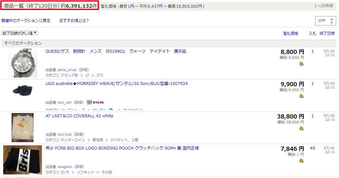The height and width of the screenshot is (178, 339).
Task: Open the け category link
Action: (87, 75)
